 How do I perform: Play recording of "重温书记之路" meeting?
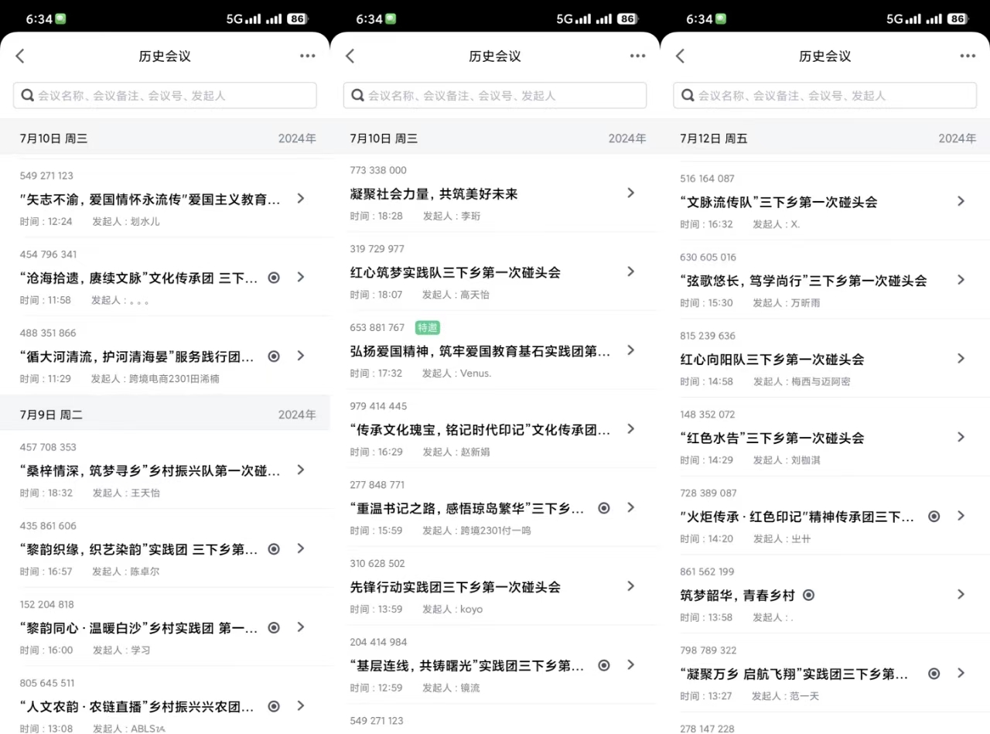pos(604,508)
